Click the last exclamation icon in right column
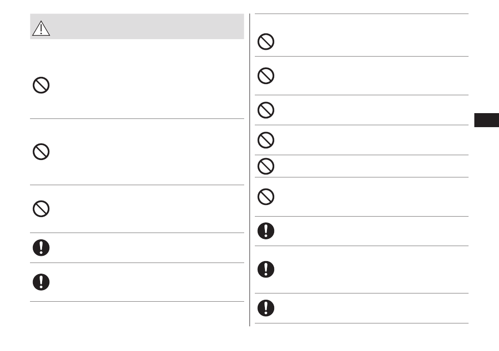This screenshot has height=351, width=499. [x=266, y=308]
